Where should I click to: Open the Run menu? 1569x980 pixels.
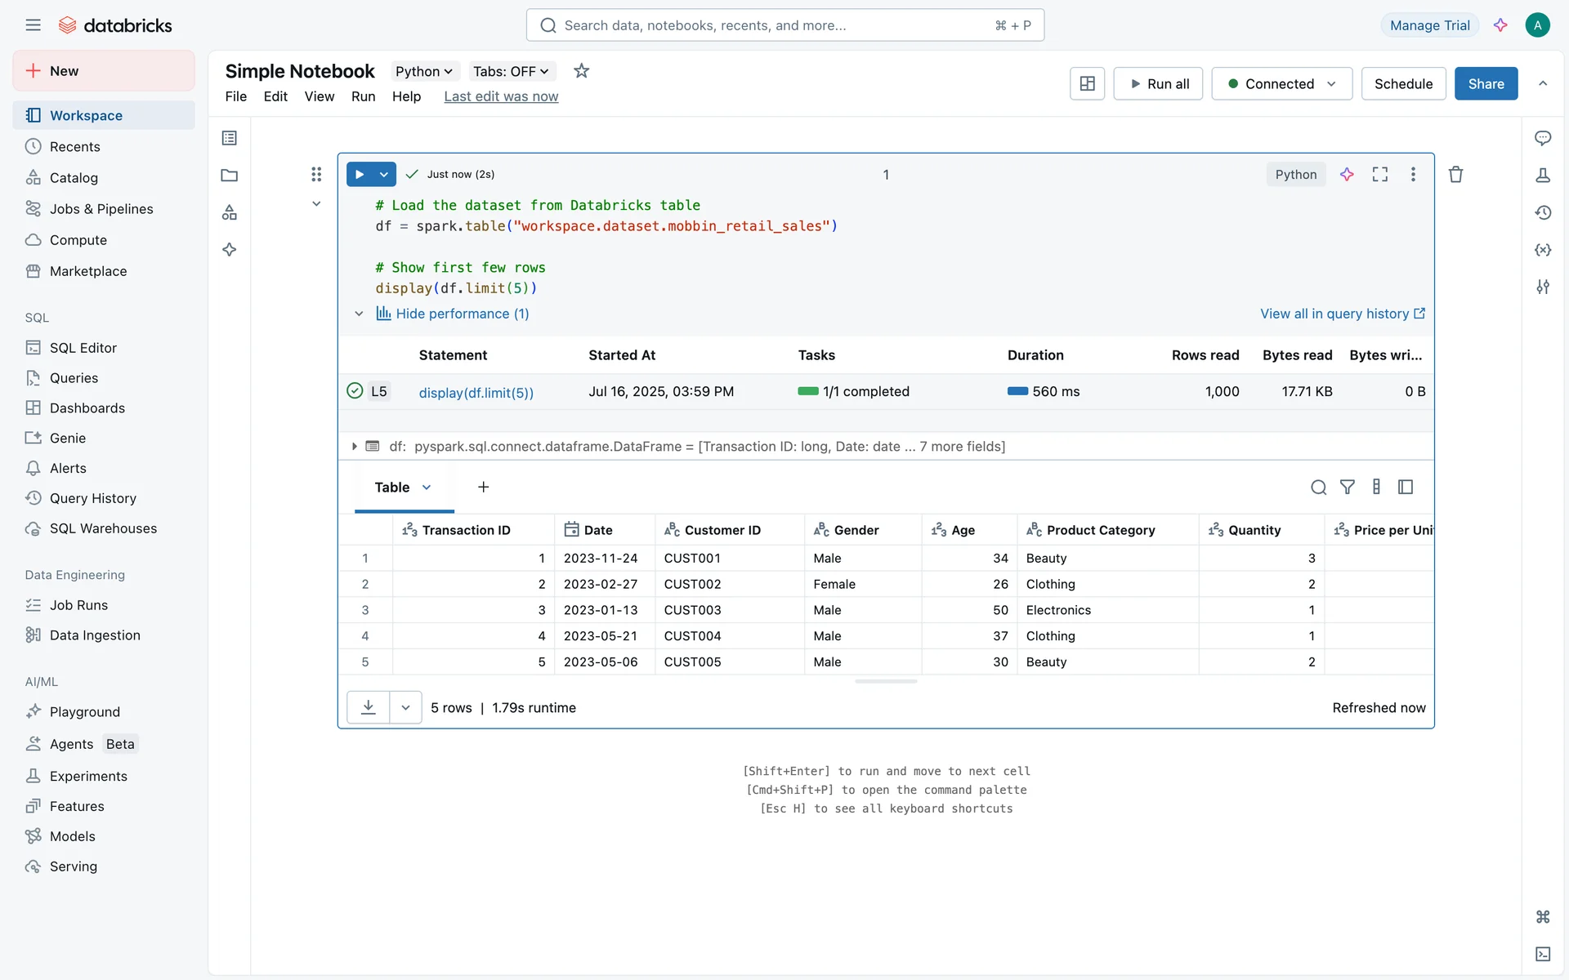click(363, 96)
